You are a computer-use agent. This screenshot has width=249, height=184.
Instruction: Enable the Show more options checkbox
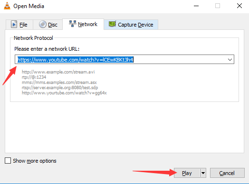click(x=8, y=161)
